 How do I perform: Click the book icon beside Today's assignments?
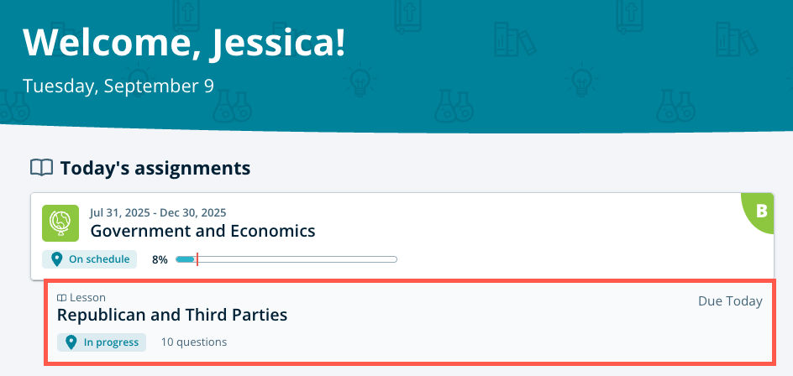point(41,168)
